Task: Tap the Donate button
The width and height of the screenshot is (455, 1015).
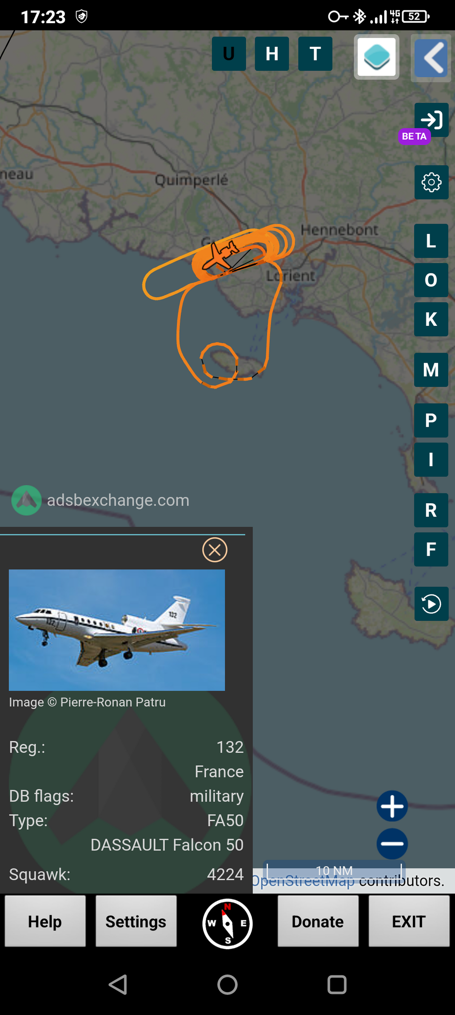Action: tap(318, 921)
